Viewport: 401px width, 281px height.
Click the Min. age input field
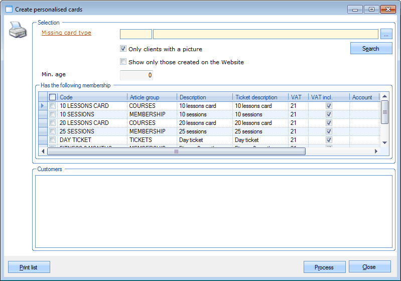[x=136, y=75]
